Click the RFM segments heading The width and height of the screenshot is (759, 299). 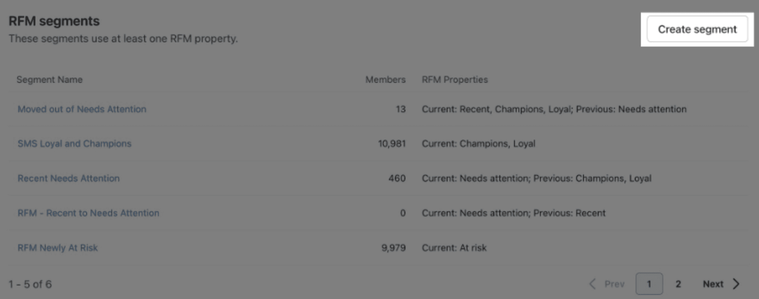54,21
